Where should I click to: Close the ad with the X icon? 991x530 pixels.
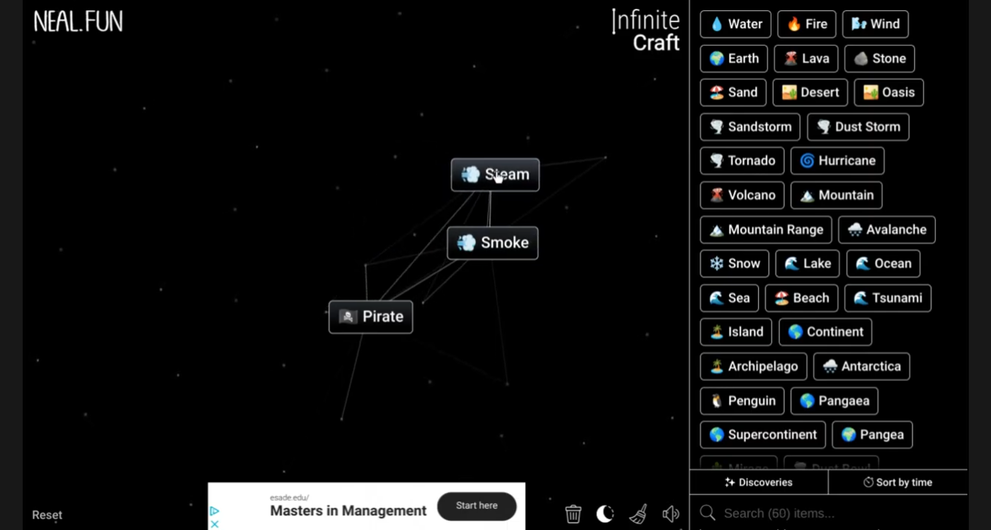[x=215, y=524]
